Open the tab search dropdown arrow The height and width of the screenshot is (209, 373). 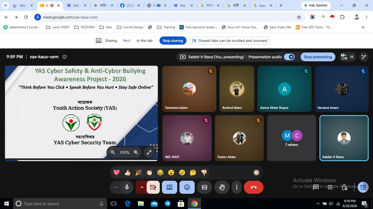pyautogui.click(x=5, y=5)
